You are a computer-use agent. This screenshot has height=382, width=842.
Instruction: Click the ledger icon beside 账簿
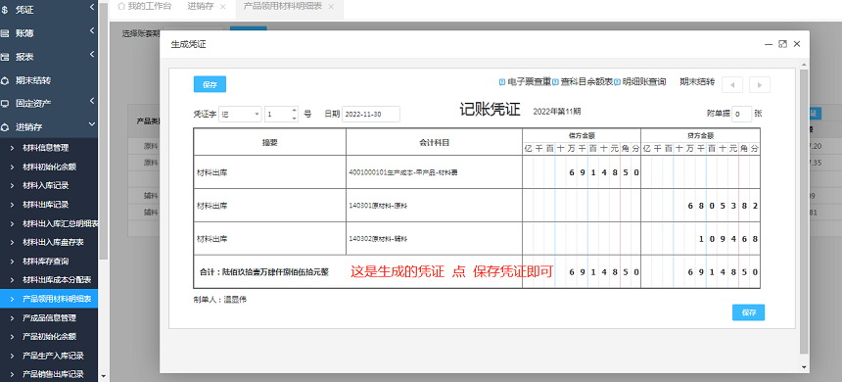click(x=5, y=34)
